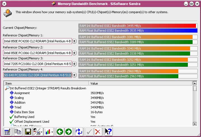The image size is (201, 137).
Task: Open the dropdown arrow beside the chart icon
Action: pos(52,132)
